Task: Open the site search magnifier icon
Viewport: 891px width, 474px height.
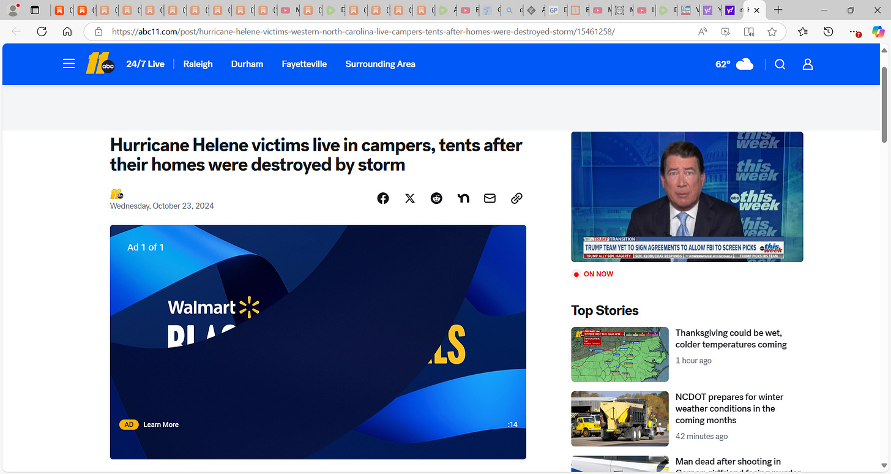Action: click(x=780, y=64)
